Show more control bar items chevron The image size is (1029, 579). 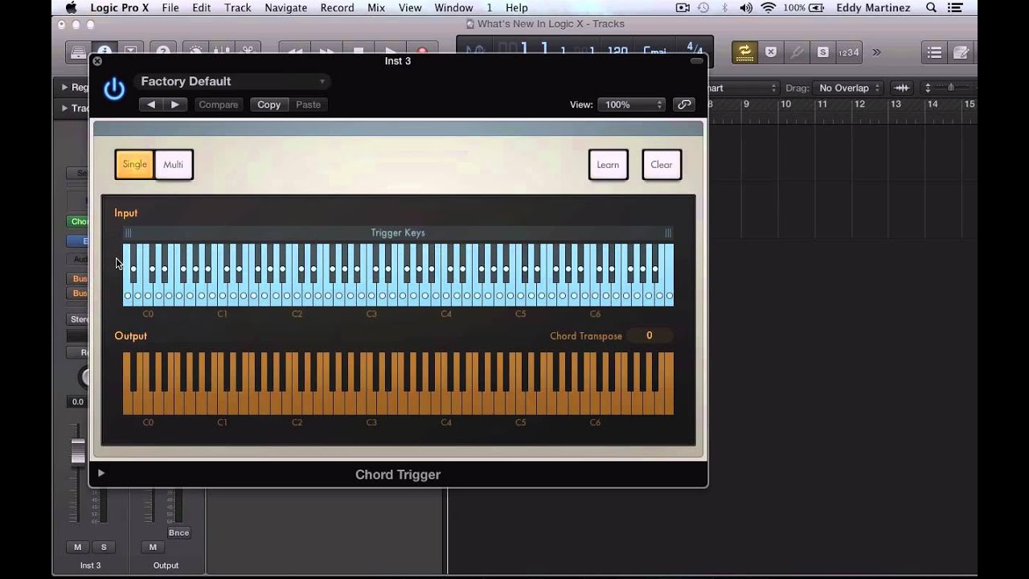click(x=876, y=52)
